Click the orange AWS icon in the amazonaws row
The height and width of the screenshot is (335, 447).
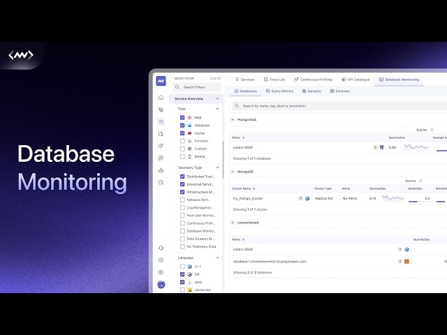406,261
